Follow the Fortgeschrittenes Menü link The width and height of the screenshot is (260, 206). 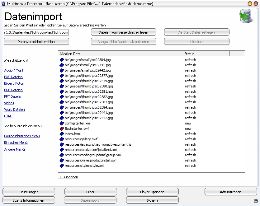tap(22, 136)
